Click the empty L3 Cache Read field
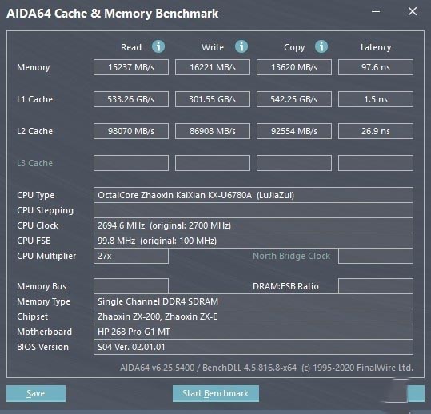This screenshot has height=414, width=431. point(131,163)
